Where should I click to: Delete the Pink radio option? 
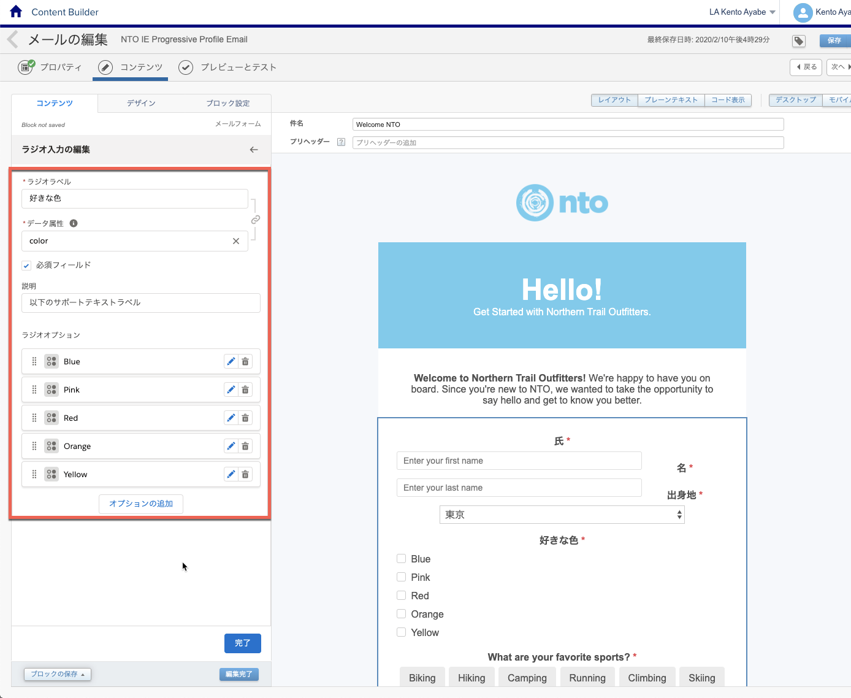(x=245, y=389)
